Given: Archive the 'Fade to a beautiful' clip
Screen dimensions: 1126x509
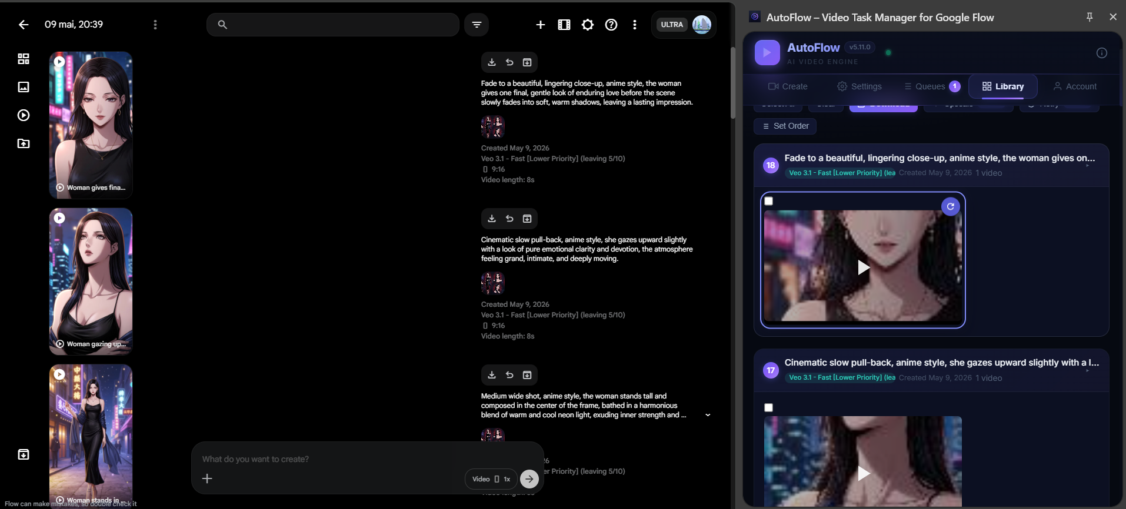Looking at the screenshot, I should (x=527, y=62).
